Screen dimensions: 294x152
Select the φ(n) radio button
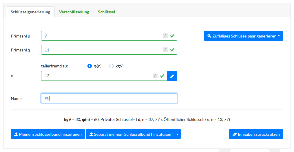point(90,66)
